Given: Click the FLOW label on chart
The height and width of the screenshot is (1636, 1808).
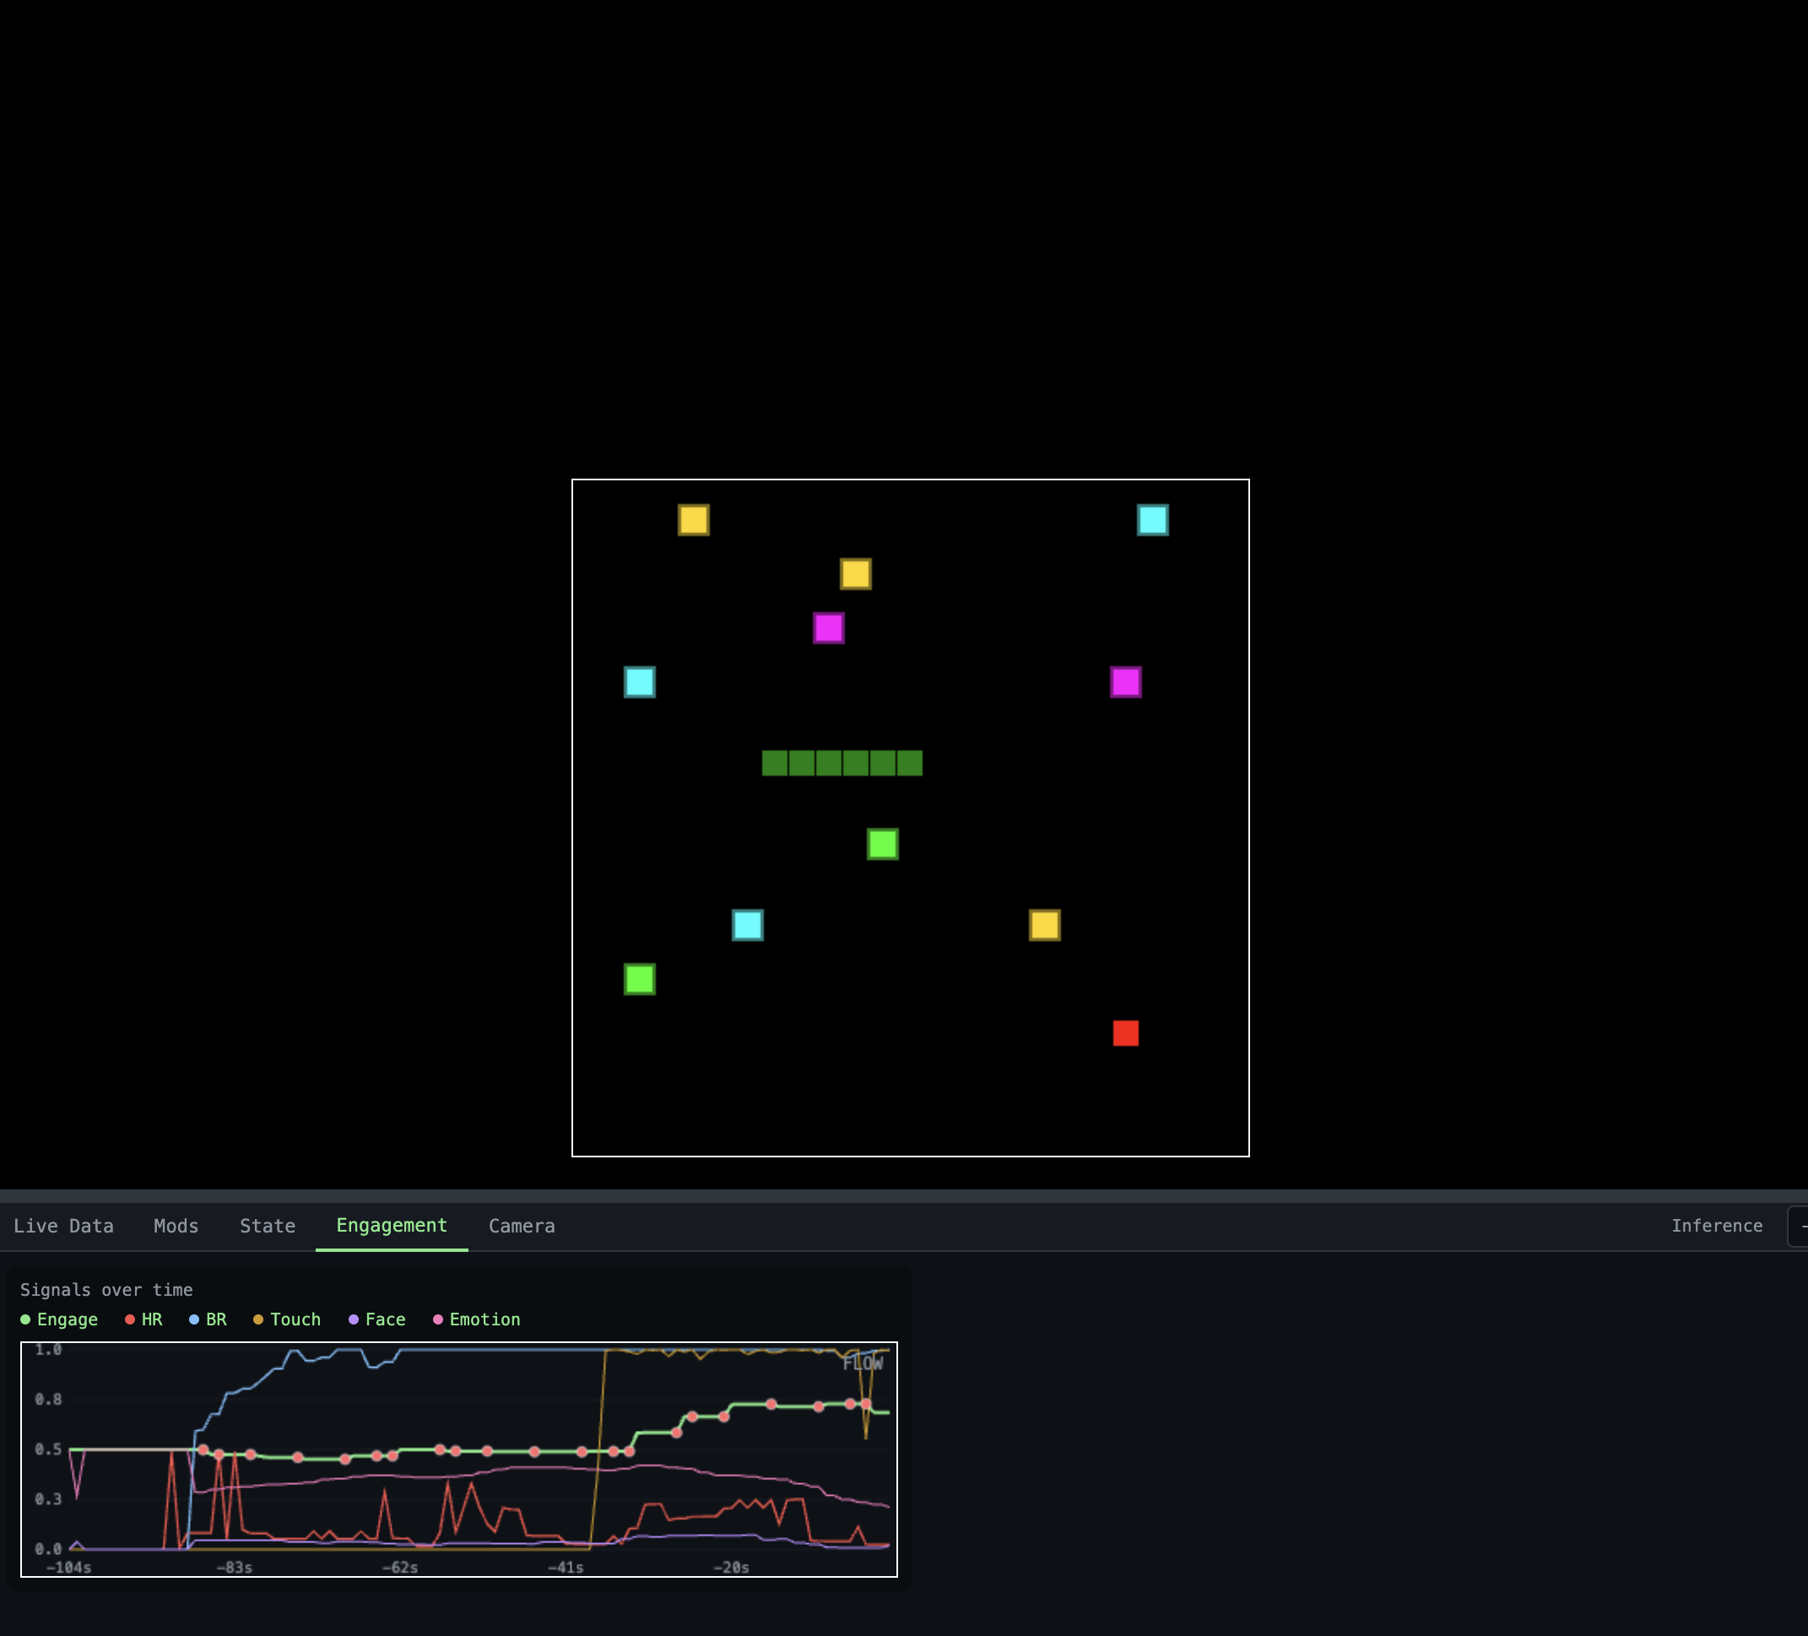Looking at the screenshot, I should (x=862, y=1363).
